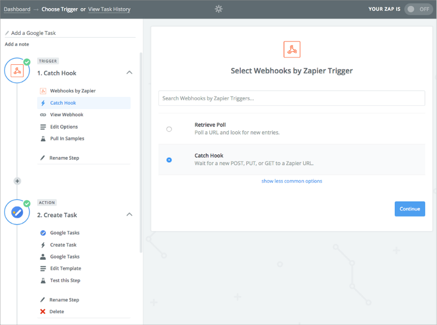Click the pencil icon beside the trigger's Rename Step
437x325 pixels.
43,158
